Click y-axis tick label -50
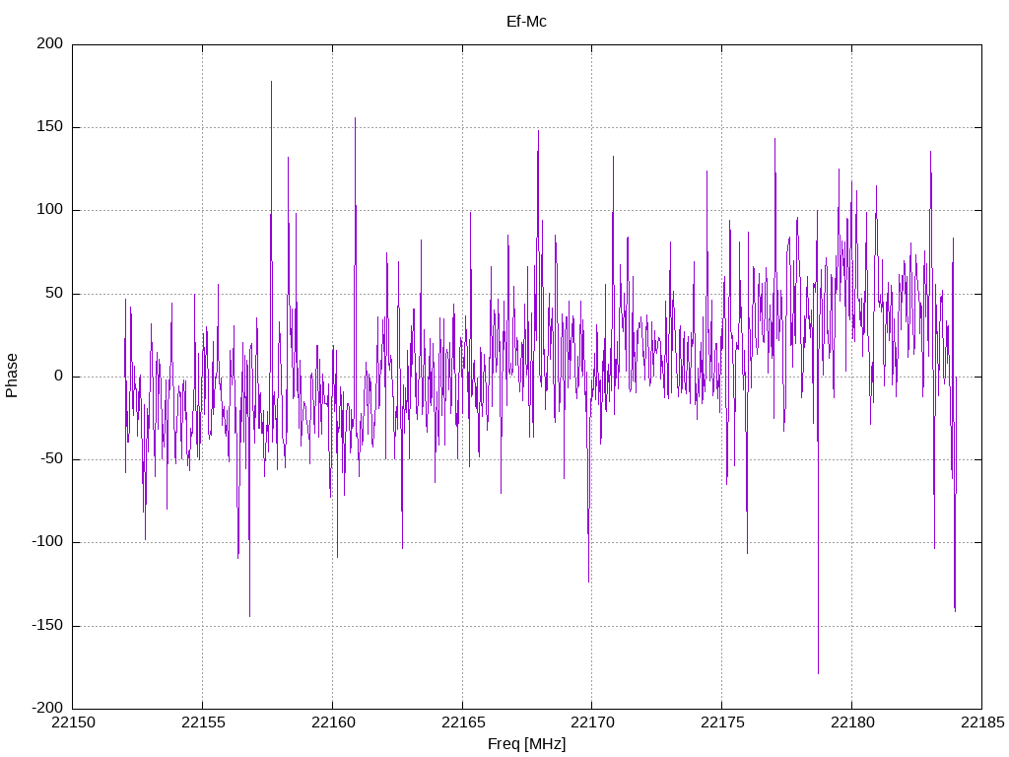Screen dimensions: 1009x757 pyautogui.click(x=52, y=459)
